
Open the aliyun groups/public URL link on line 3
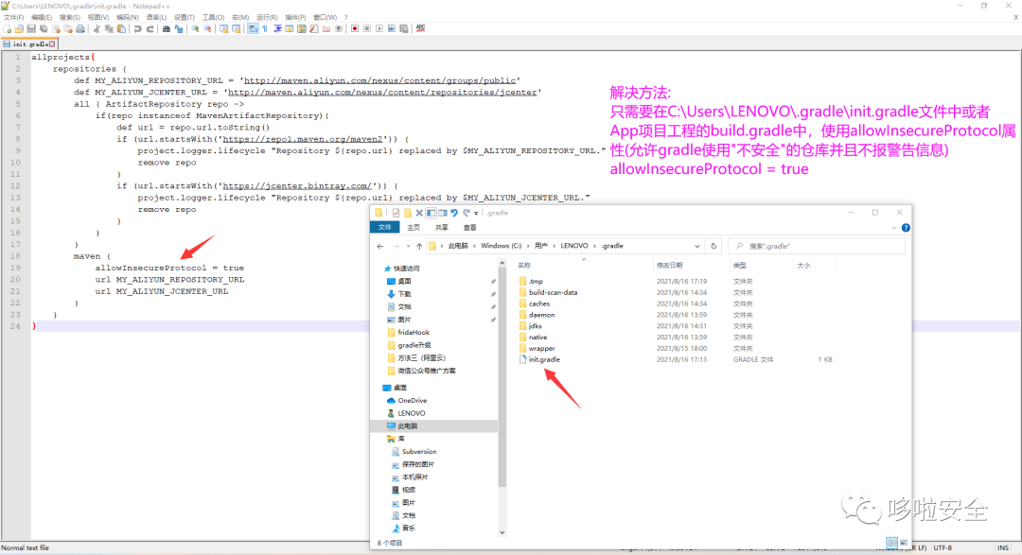pos(380,80)
